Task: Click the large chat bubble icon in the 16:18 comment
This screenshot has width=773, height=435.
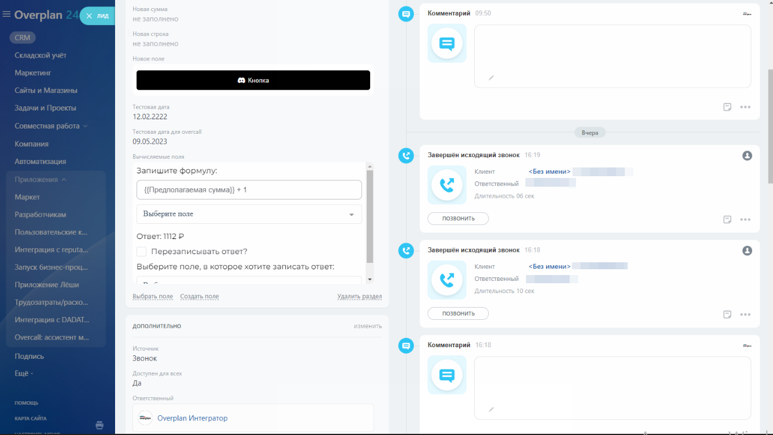Action: click(447, 375)
